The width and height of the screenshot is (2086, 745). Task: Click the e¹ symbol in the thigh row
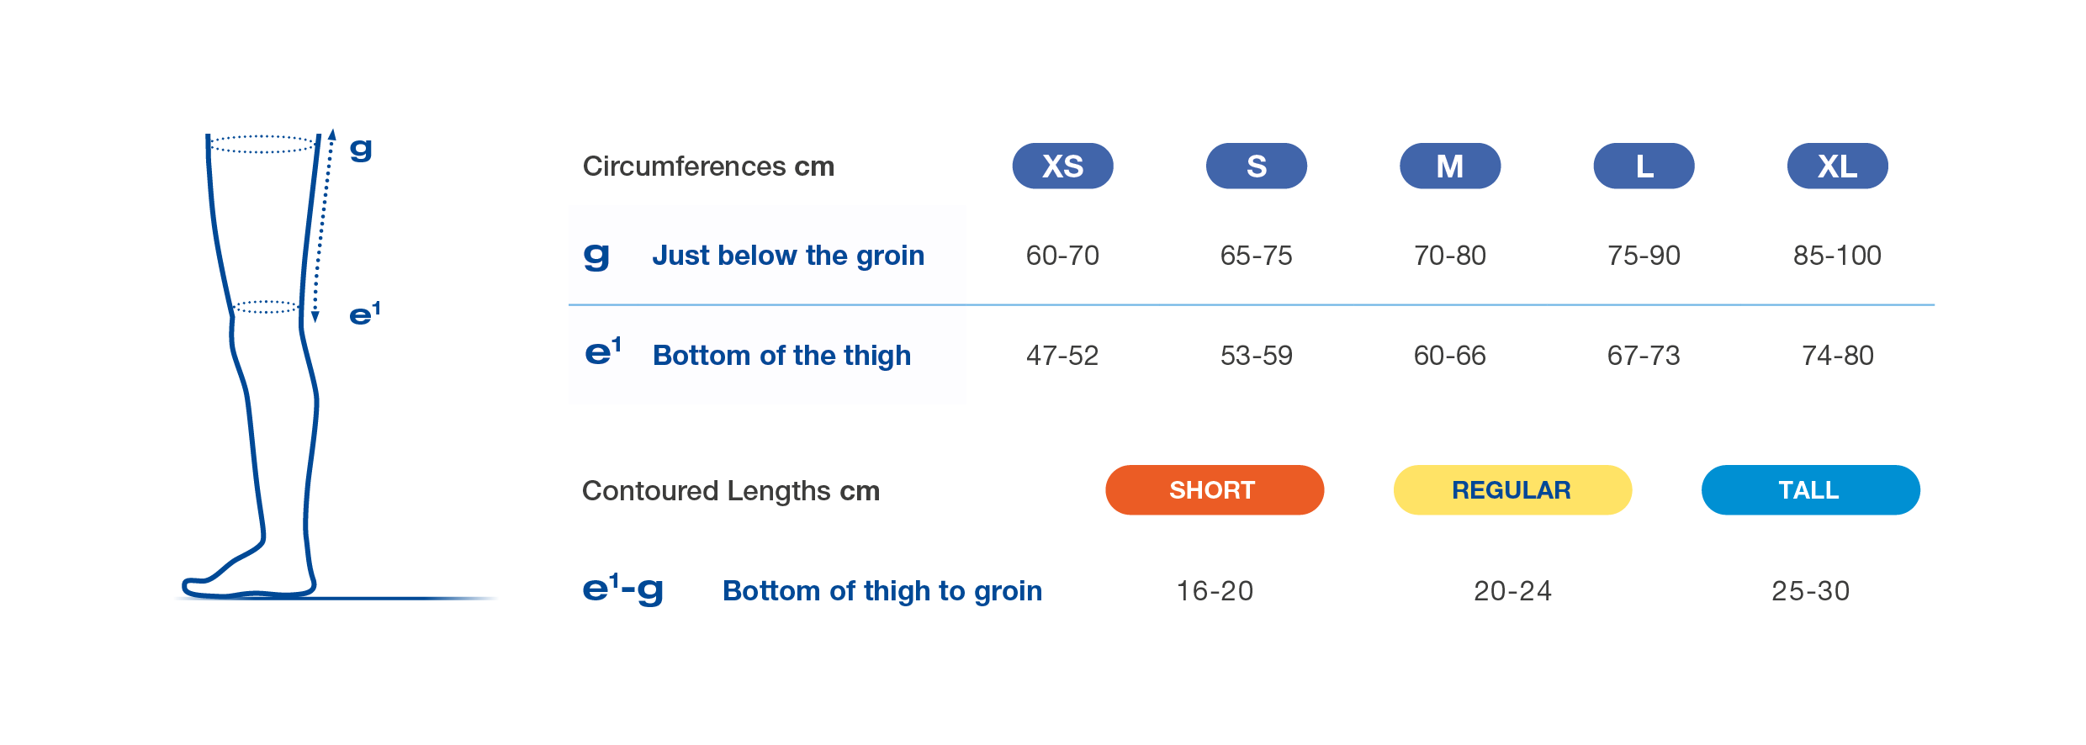[x=602, y=352]
